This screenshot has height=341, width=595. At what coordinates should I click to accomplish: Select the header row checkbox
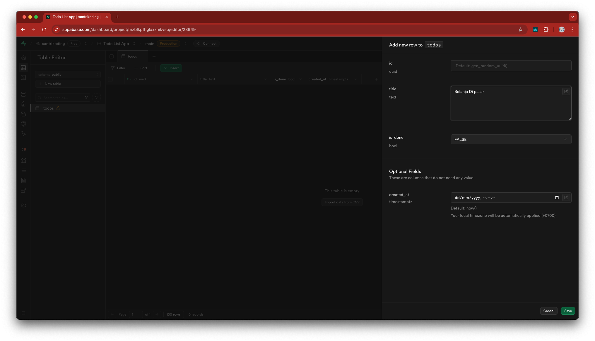click(x=111, y=79)
